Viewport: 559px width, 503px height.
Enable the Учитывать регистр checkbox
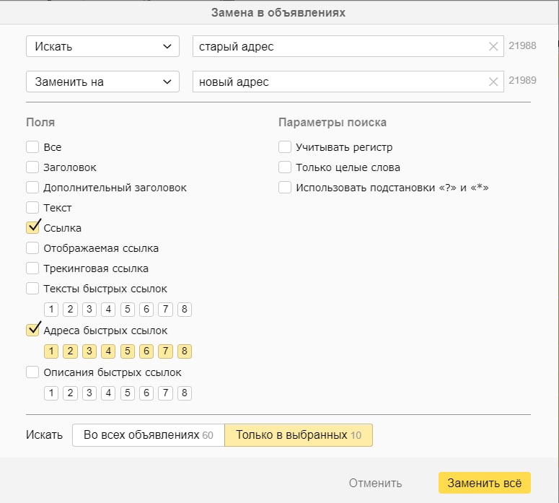(x=285, y=147)
